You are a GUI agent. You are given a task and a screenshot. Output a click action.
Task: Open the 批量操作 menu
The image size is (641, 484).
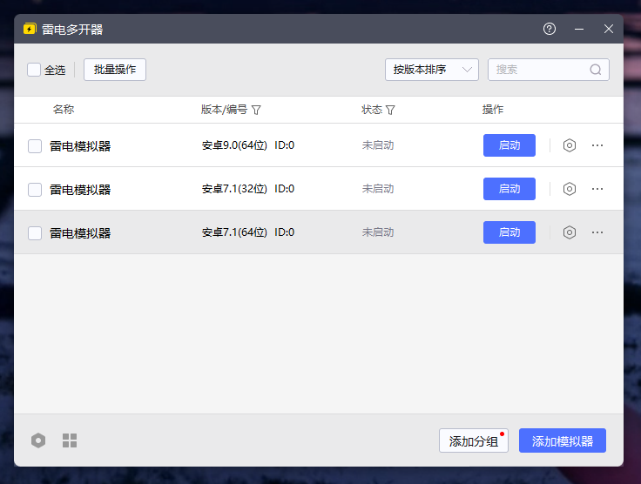(115, 70)
